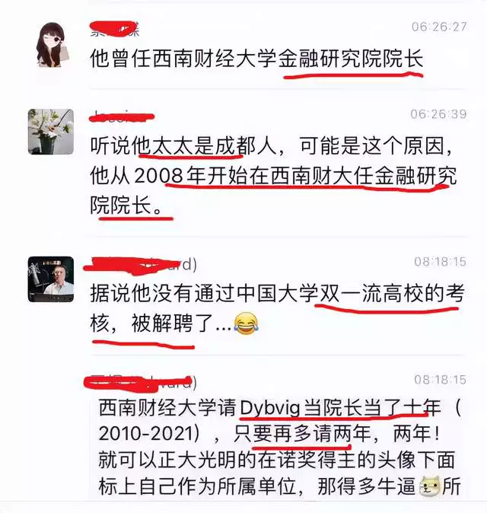Tap the cartoon girl avatar
This screenshot has height=513, width=487.
53,45
